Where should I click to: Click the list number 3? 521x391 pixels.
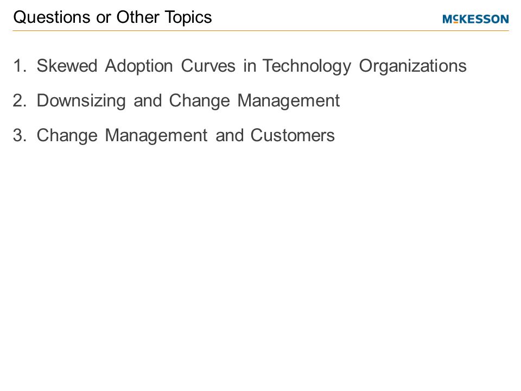point(20,135)
